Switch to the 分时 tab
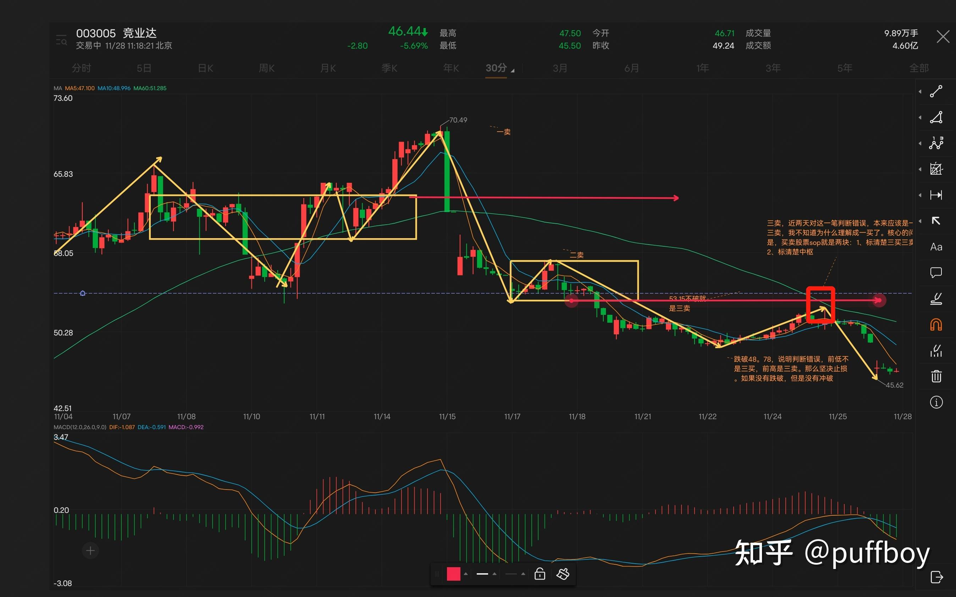Image resolution: width=956 pixels, height=597 pixels. (x=82, y=68)
